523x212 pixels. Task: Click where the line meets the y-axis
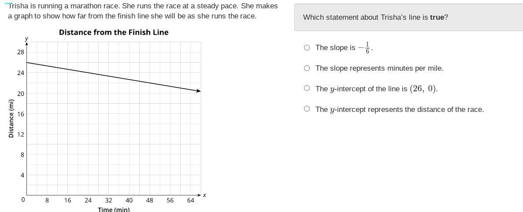pyautogui.click(x=27, y=62)
